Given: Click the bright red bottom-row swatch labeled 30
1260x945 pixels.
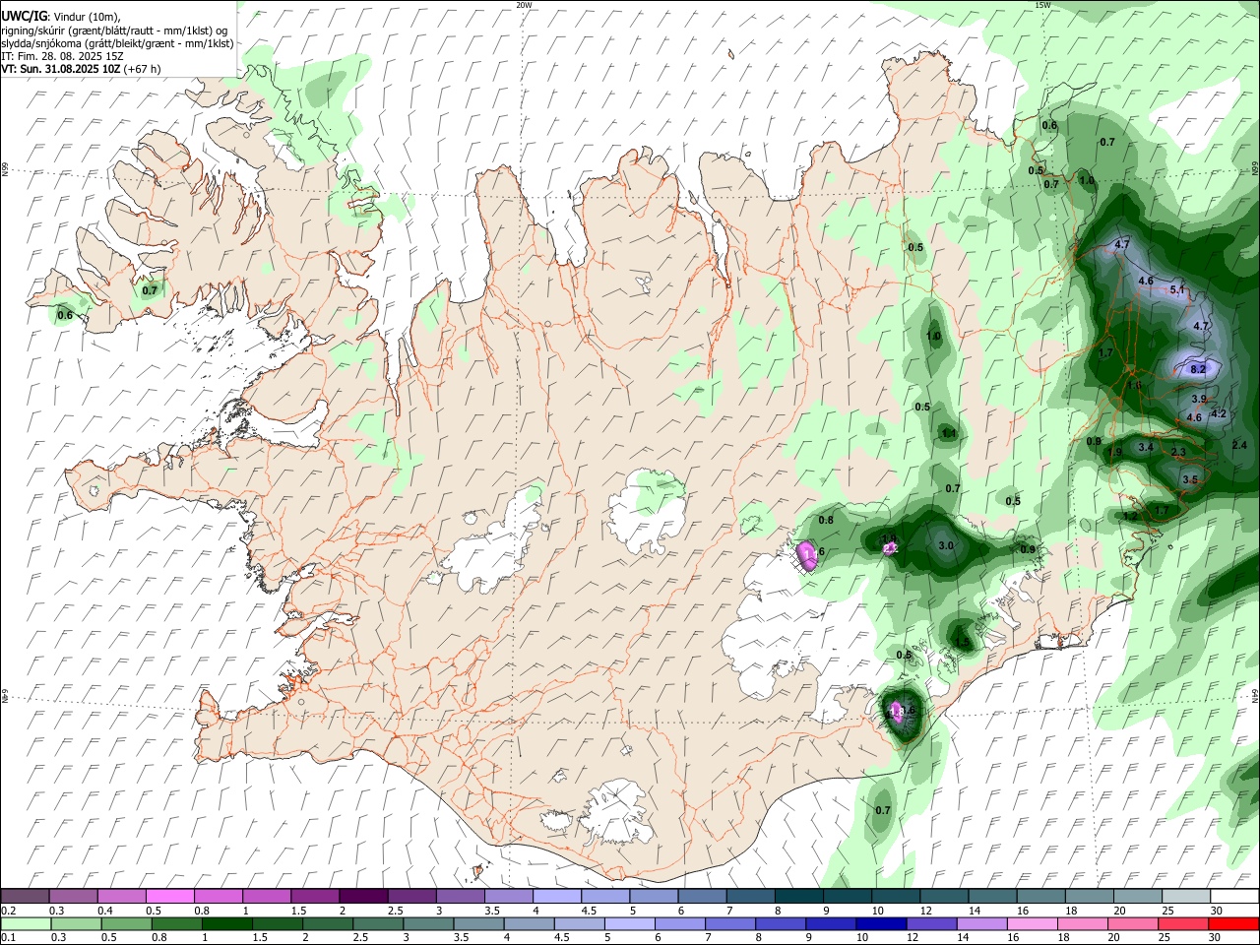Looking at the screenshot, I should click(x=1234, y=923).
